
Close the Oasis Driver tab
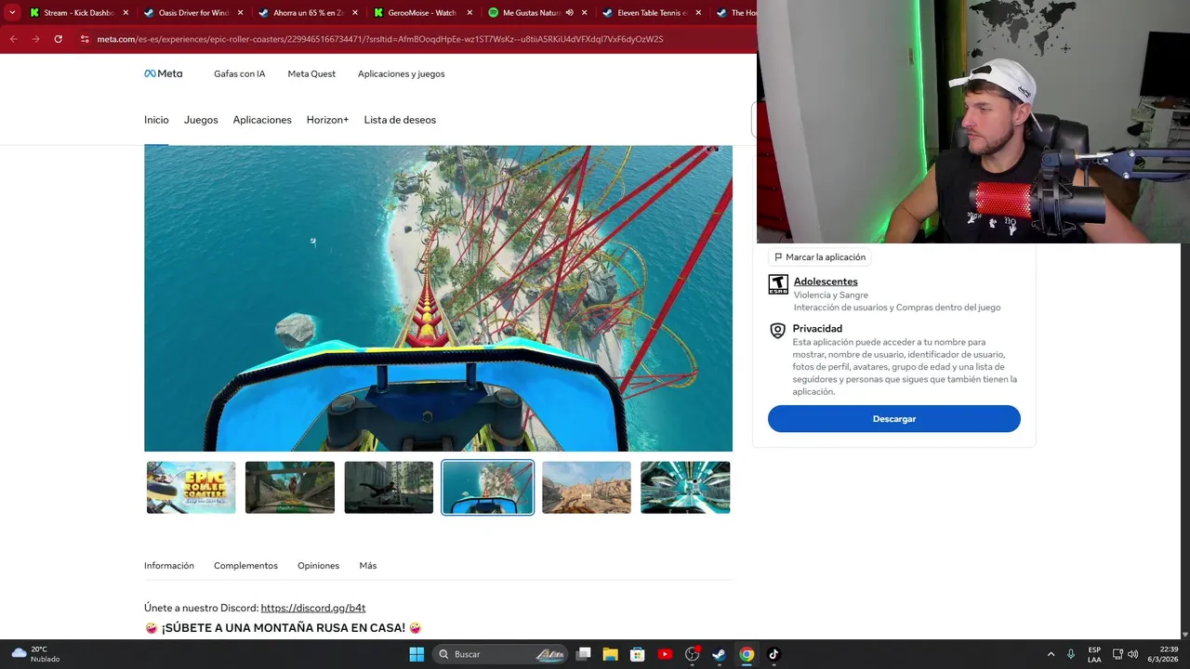pos(240,13)
